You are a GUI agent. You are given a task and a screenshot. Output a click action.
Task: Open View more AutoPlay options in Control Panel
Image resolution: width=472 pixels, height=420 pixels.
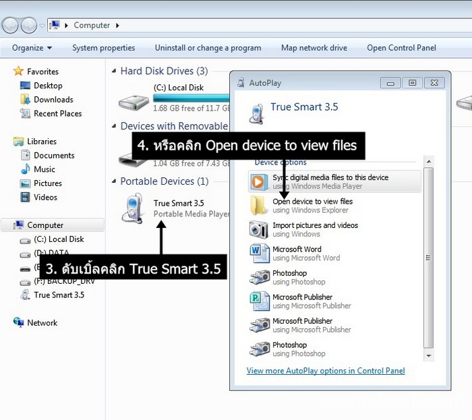click(326, 371)
